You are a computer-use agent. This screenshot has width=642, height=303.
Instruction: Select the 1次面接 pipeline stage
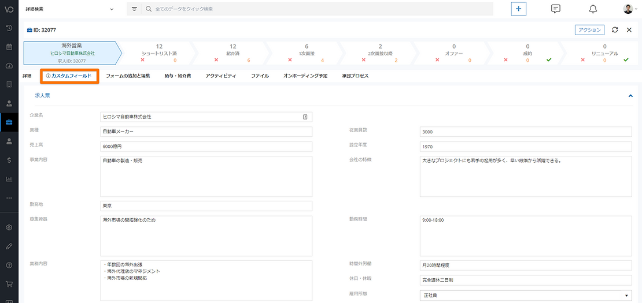[x=307, y=53]
